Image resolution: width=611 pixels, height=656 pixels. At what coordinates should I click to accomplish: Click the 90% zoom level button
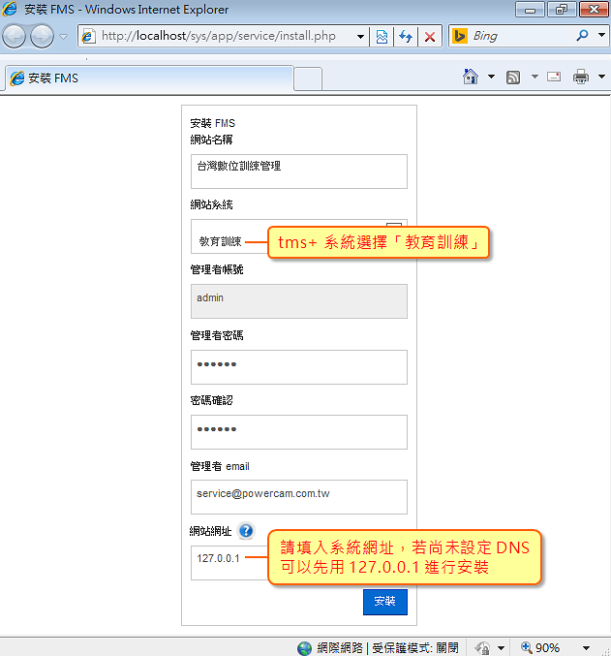pyautogui.click(x=540, y=648)
